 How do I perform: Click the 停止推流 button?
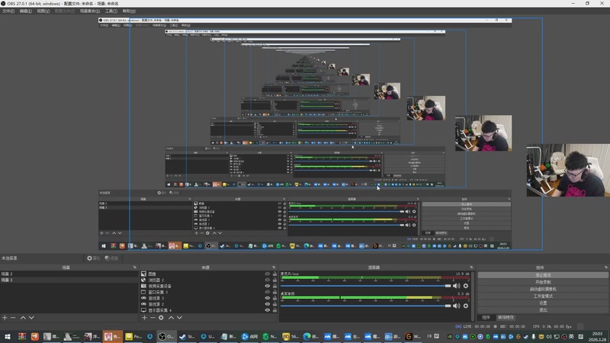(x=543, y=275)
